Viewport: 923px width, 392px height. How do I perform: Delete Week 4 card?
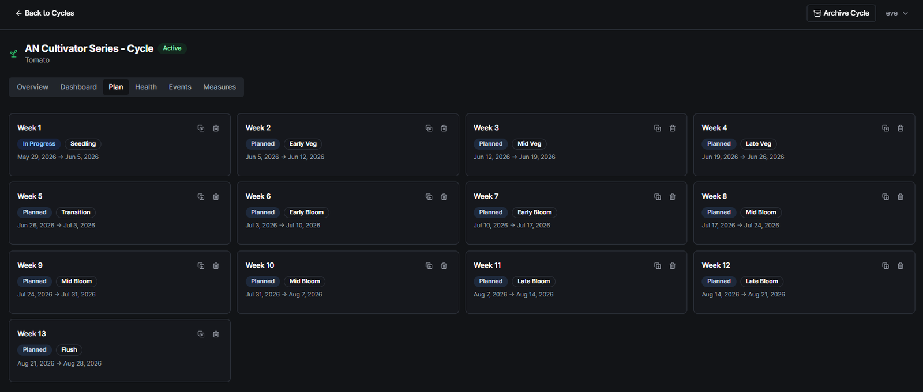point(900,128)
